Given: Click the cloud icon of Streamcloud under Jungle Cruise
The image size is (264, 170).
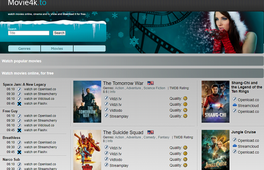Looking at the screenshot, I should 235,146.
